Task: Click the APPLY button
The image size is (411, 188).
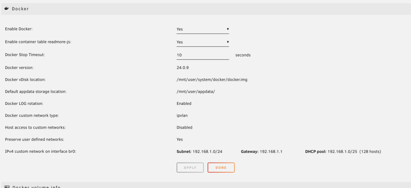Action: (190, 168)
